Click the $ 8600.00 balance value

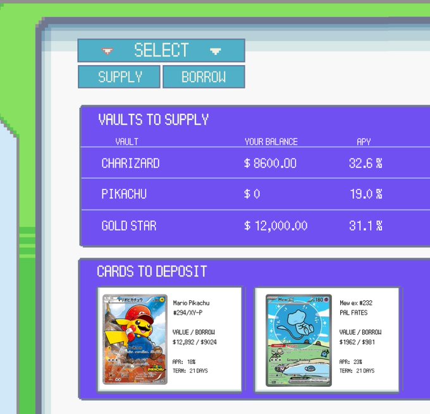(x=270, y=163)
